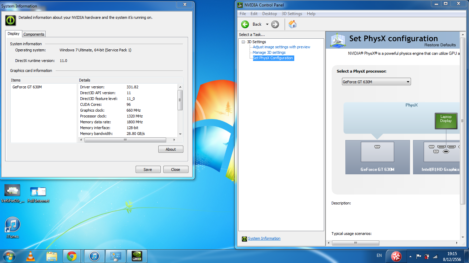Click the NVIDIA Control Panel title bar icon
469x263 pixels.
click(x=240, y=5)
